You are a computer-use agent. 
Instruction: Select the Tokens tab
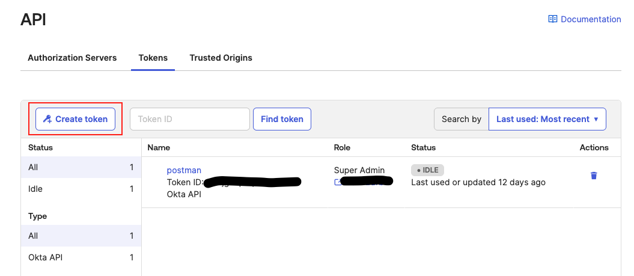[x=153, y=58]
